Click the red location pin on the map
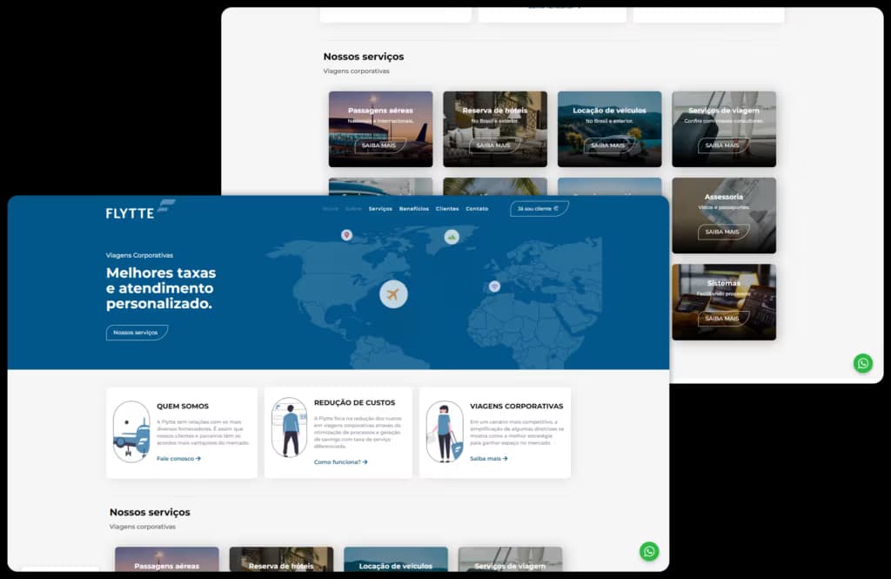Image resolution: width=891 pixels, height=579 pixels. (x=346, y=235)
